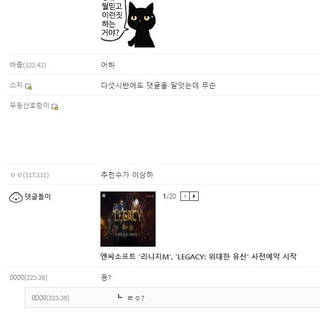The height and width of the screenshot is (314, 320).
Task: Click the 댓글돌이 author name
Action: tap(38, 197)
